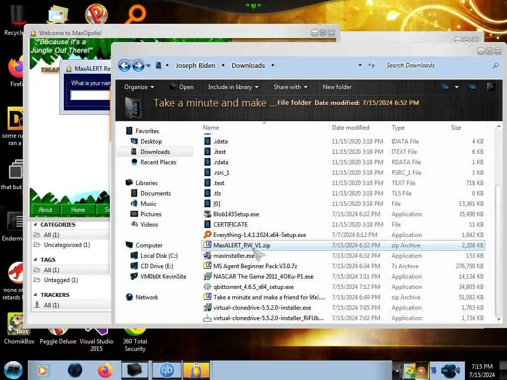This screenshot has width=507, height=380.
Task: Open the Organize menu
Action: click(x=139, y=87)
